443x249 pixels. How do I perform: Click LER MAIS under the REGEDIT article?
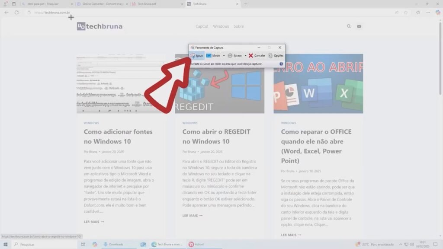pyautogui.click(x=192, y=215)
